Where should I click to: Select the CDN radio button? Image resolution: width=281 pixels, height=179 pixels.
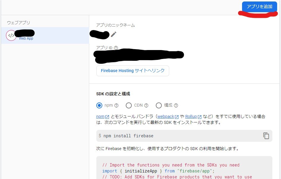pyautogui.click(x=129, y=105)
